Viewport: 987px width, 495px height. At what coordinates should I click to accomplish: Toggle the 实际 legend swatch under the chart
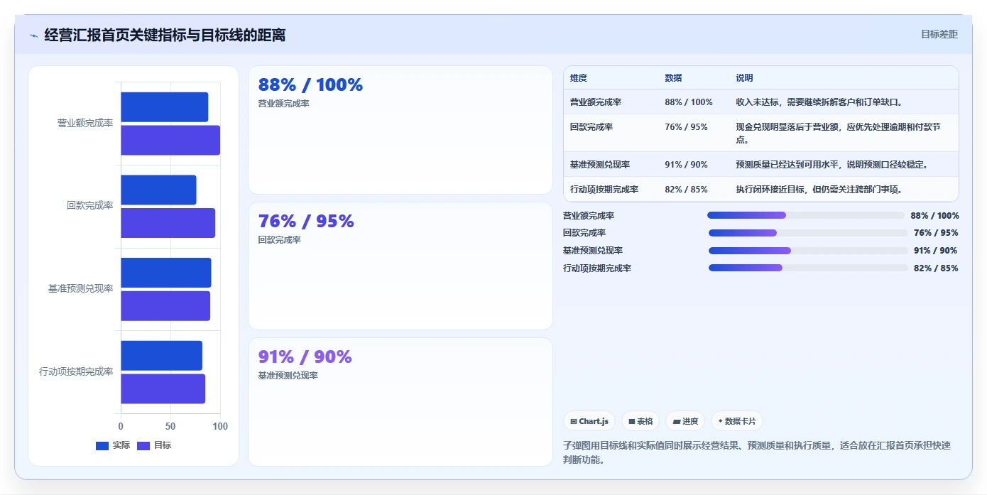(102, 446)
